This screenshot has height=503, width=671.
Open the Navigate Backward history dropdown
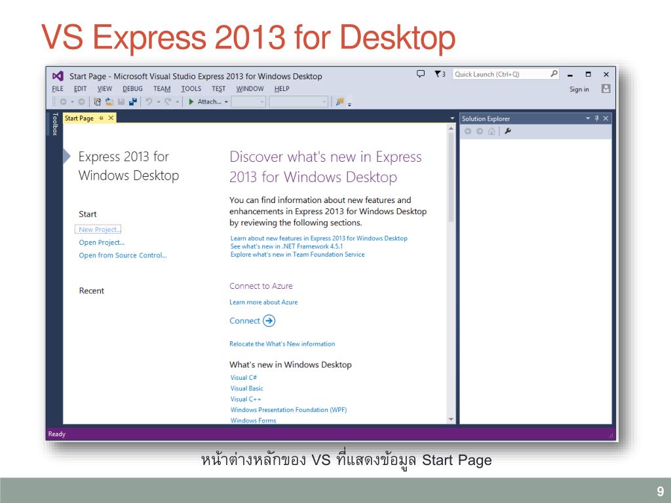72,102
